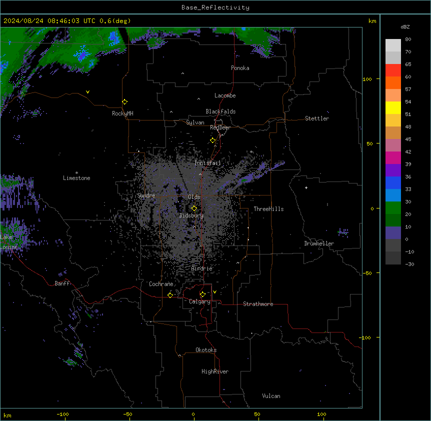Select the Blackfalds label

tap(220, 111)
